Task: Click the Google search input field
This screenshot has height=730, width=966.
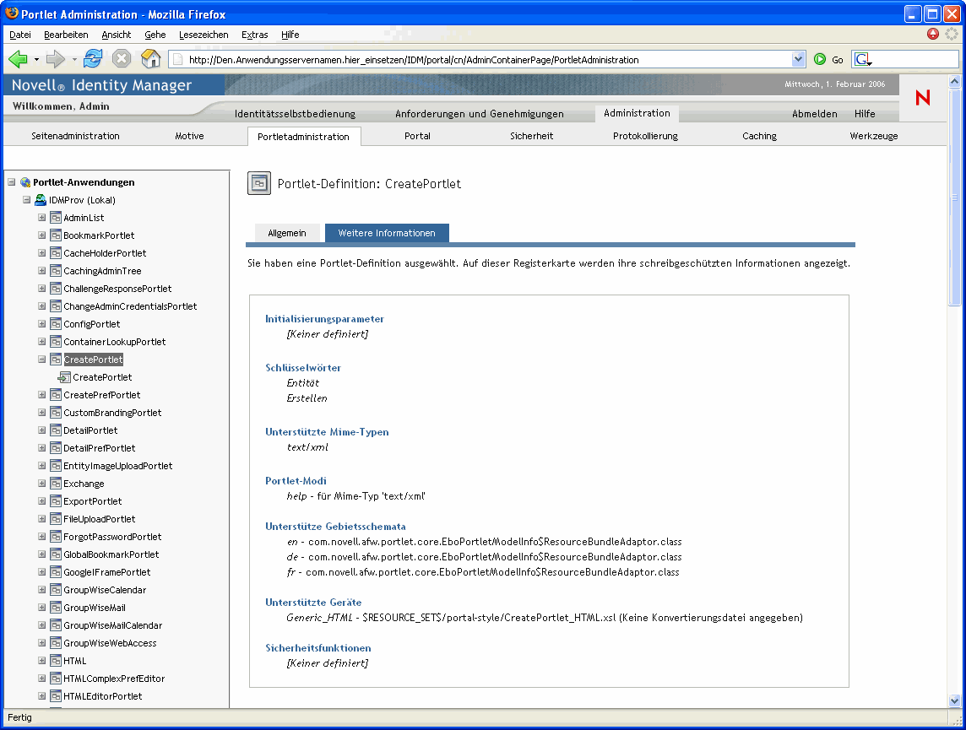Action: (914, 59)
